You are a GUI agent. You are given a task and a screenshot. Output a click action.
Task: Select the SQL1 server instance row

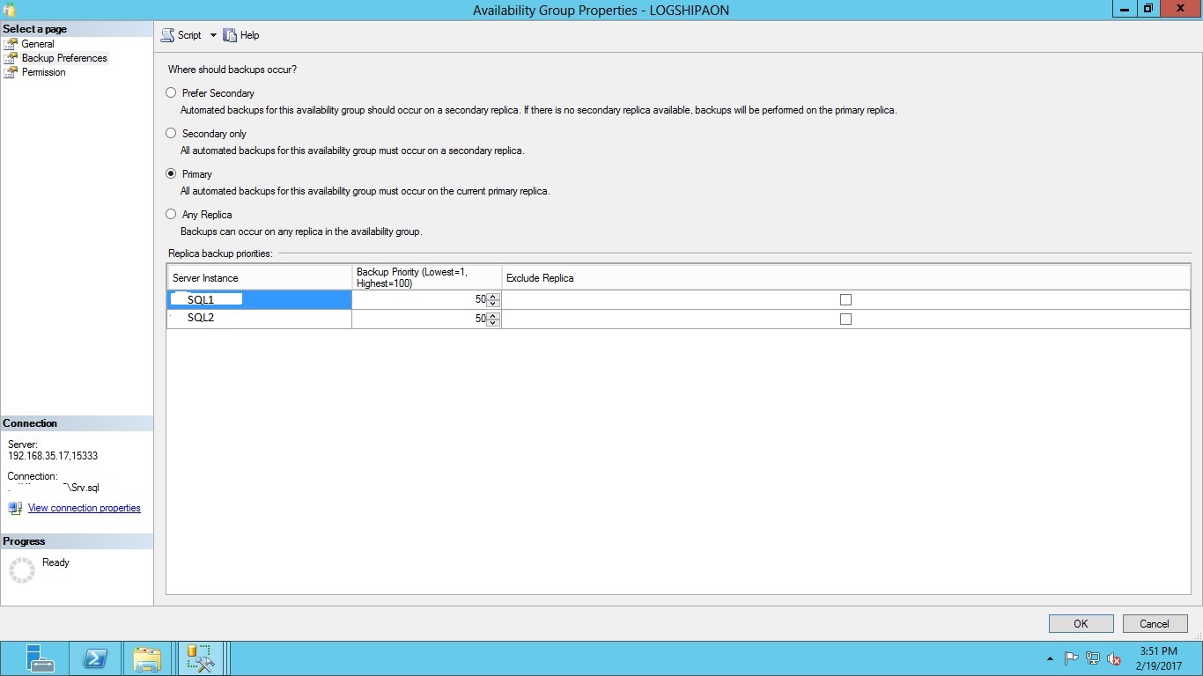pyautogui.click(x=259, y=300)
